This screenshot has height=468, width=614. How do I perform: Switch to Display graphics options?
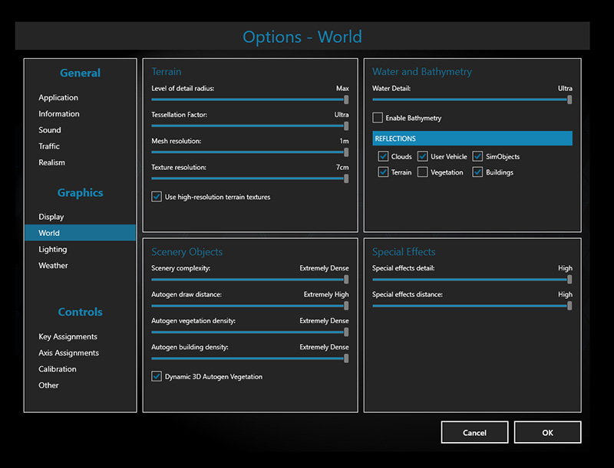point(51,217)
